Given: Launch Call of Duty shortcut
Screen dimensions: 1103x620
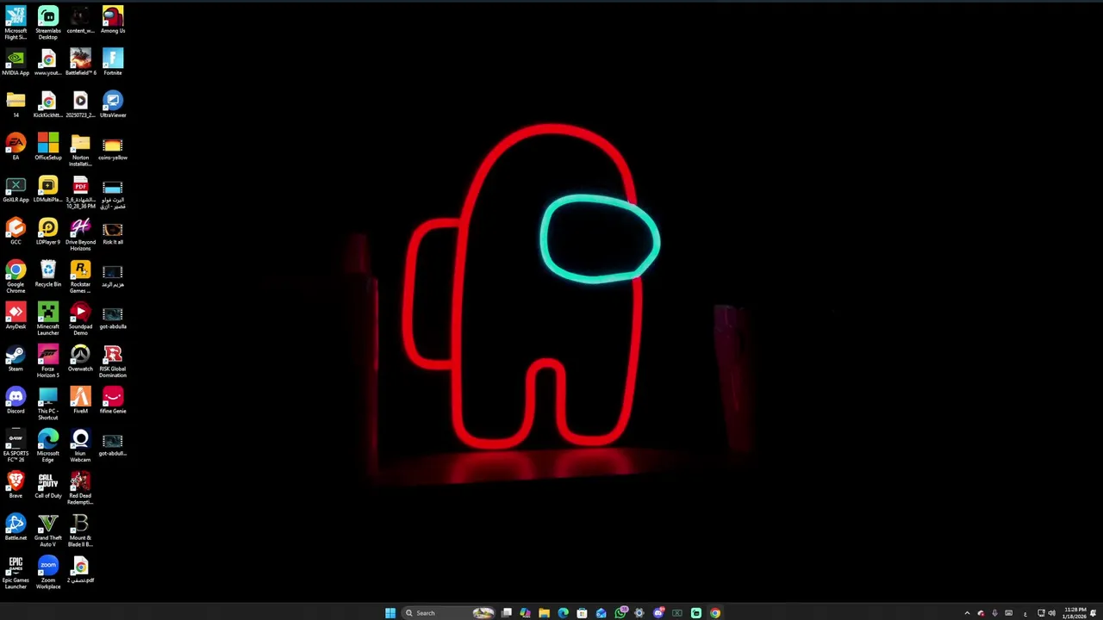Looking at the screenshot, I should [x=48, y=484].
